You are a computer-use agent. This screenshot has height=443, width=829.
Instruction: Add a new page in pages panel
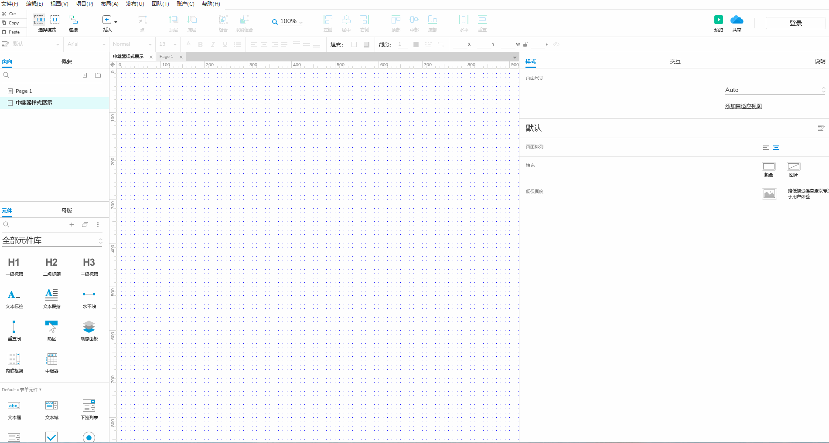tap(85, 75)
